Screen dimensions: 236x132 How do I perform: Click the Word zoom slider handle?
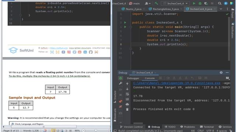click(x=96, y=131)
